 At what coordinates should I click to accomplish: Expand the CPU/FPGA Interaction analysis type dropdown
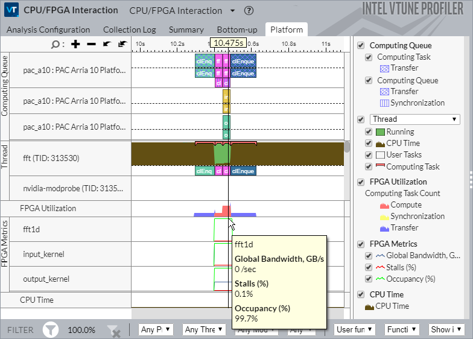point(233,11)
